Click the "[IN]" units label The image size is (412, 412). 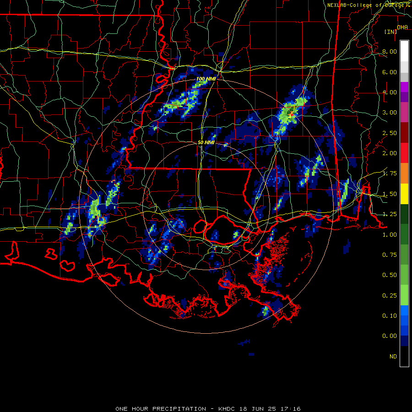391,32
